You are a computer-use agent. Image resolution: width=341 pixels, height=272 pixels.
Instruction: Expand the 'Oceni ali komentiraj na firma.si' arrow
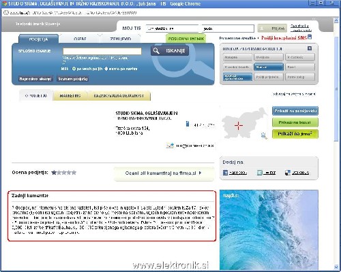pyautogui.click(x=200, y=173)
